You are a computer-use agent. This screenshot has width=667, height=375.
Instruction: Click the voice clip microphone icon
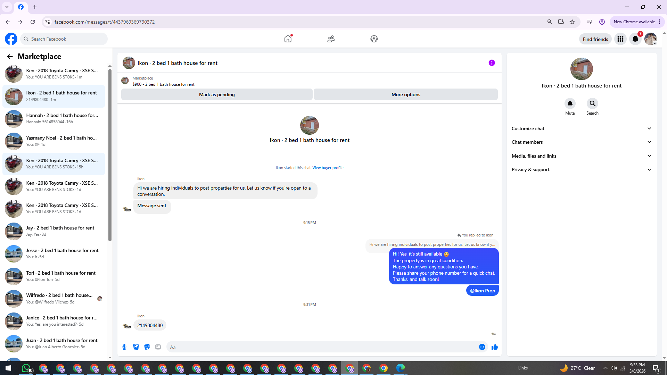(124, 347)
